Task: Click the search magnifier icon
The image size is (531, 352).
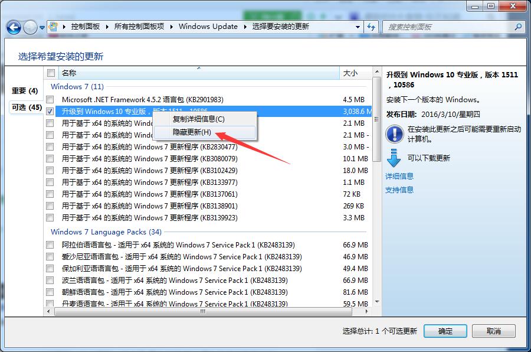Action: pos(518,27)
